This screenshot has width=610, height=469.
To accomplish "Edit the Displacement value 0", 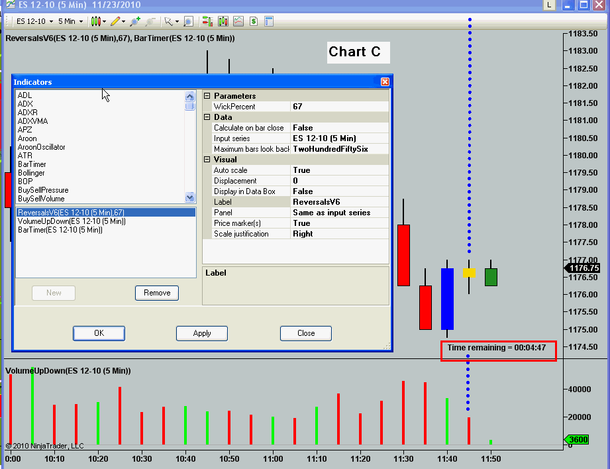I will click(340, 181).
